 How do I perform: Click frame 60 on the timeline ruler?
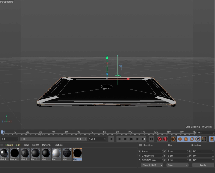coord(79,132)
